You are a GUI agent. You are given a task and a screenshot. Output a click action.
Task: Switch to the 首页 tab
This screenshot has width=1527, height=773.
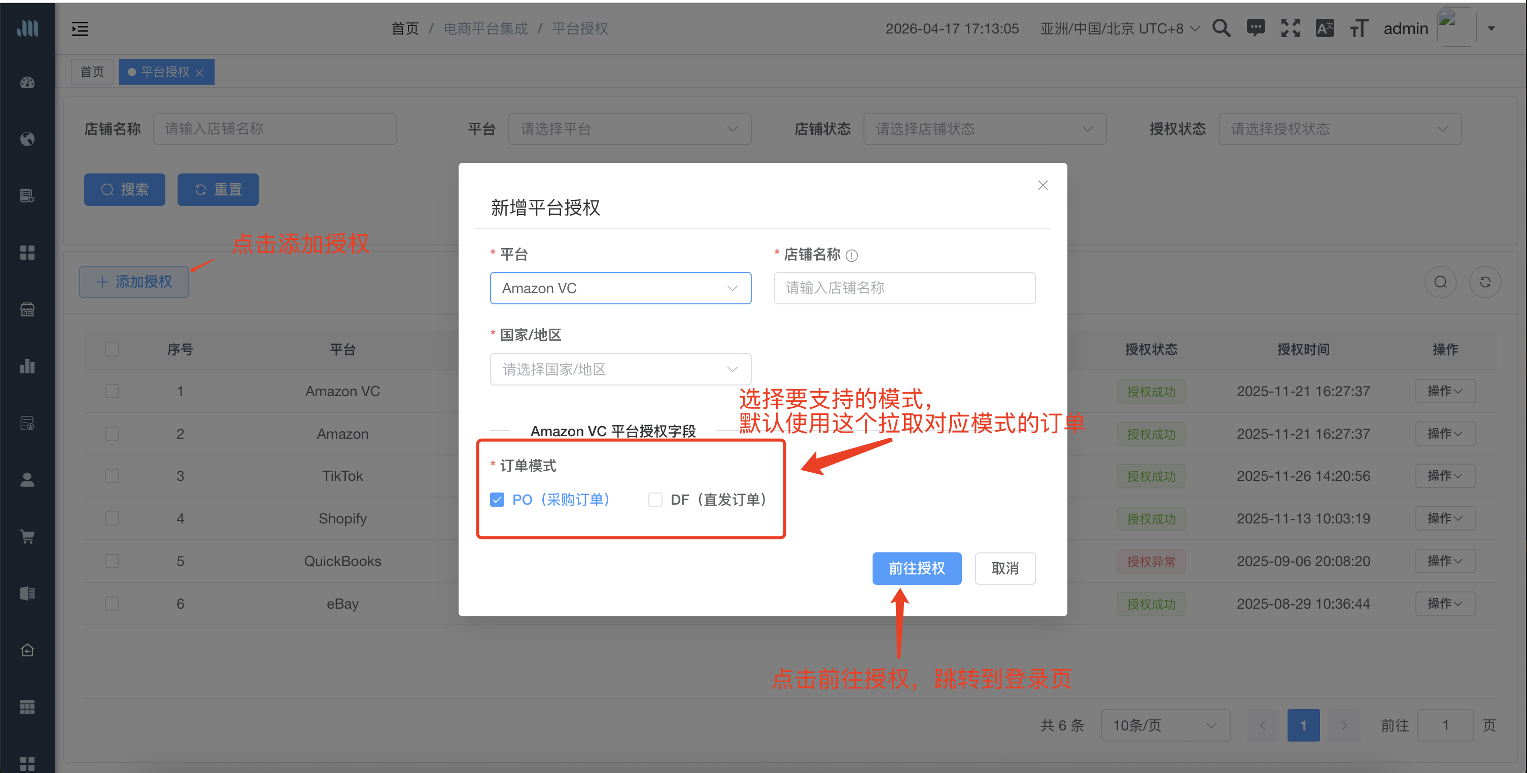(x=92, y=72)
